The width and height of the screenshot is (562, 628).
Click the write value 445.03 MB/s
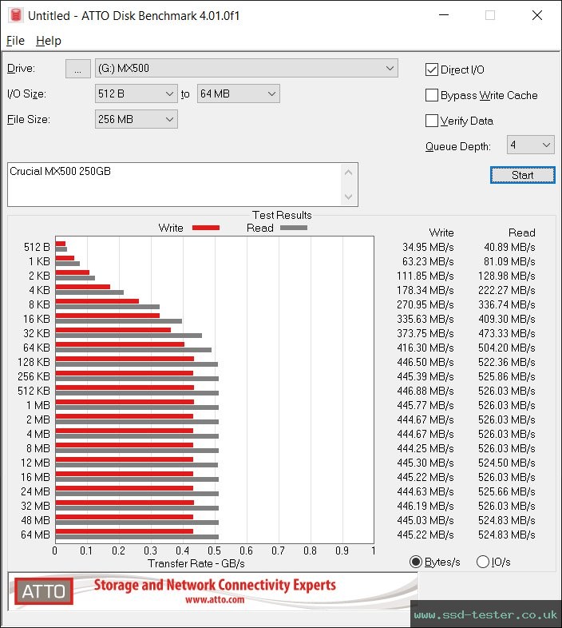[425, 521]
